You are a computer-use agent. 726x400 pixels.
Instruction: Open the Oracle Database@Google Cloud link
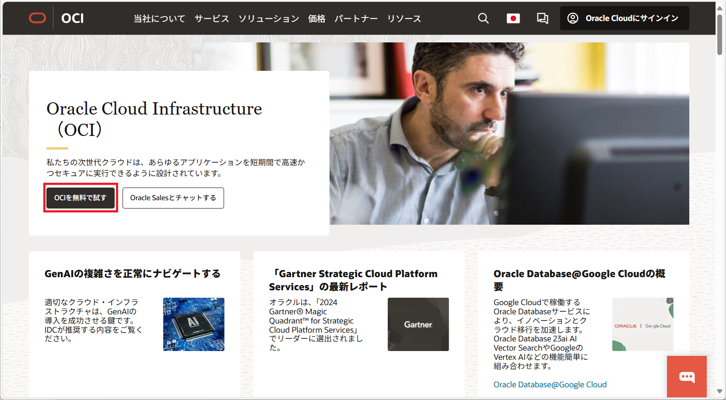pos(550,384)
